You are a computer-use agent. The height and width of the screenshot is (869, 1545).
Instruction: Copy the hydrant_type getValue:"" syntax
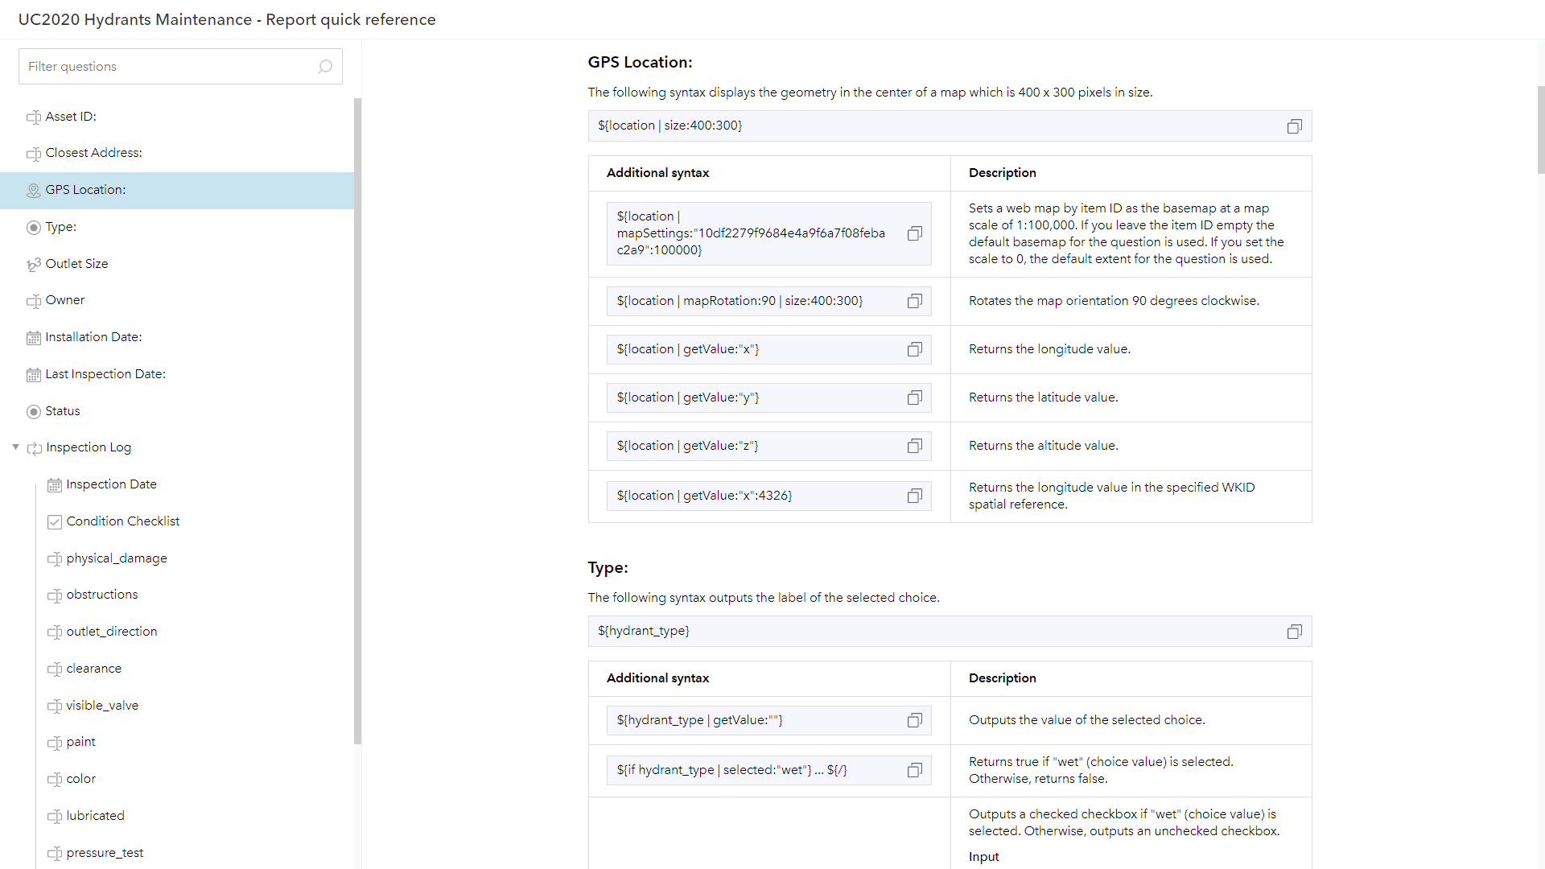coord(915,720)
